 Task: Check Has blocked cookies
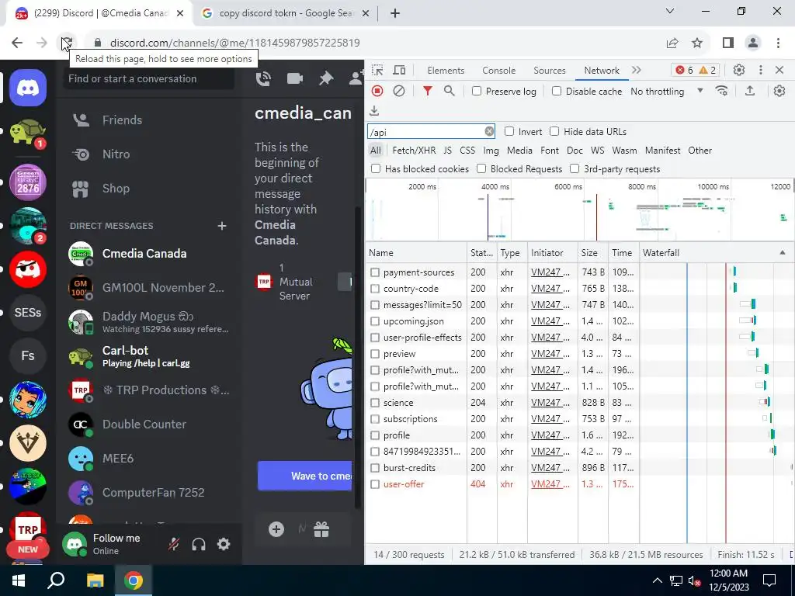(376, 168)
